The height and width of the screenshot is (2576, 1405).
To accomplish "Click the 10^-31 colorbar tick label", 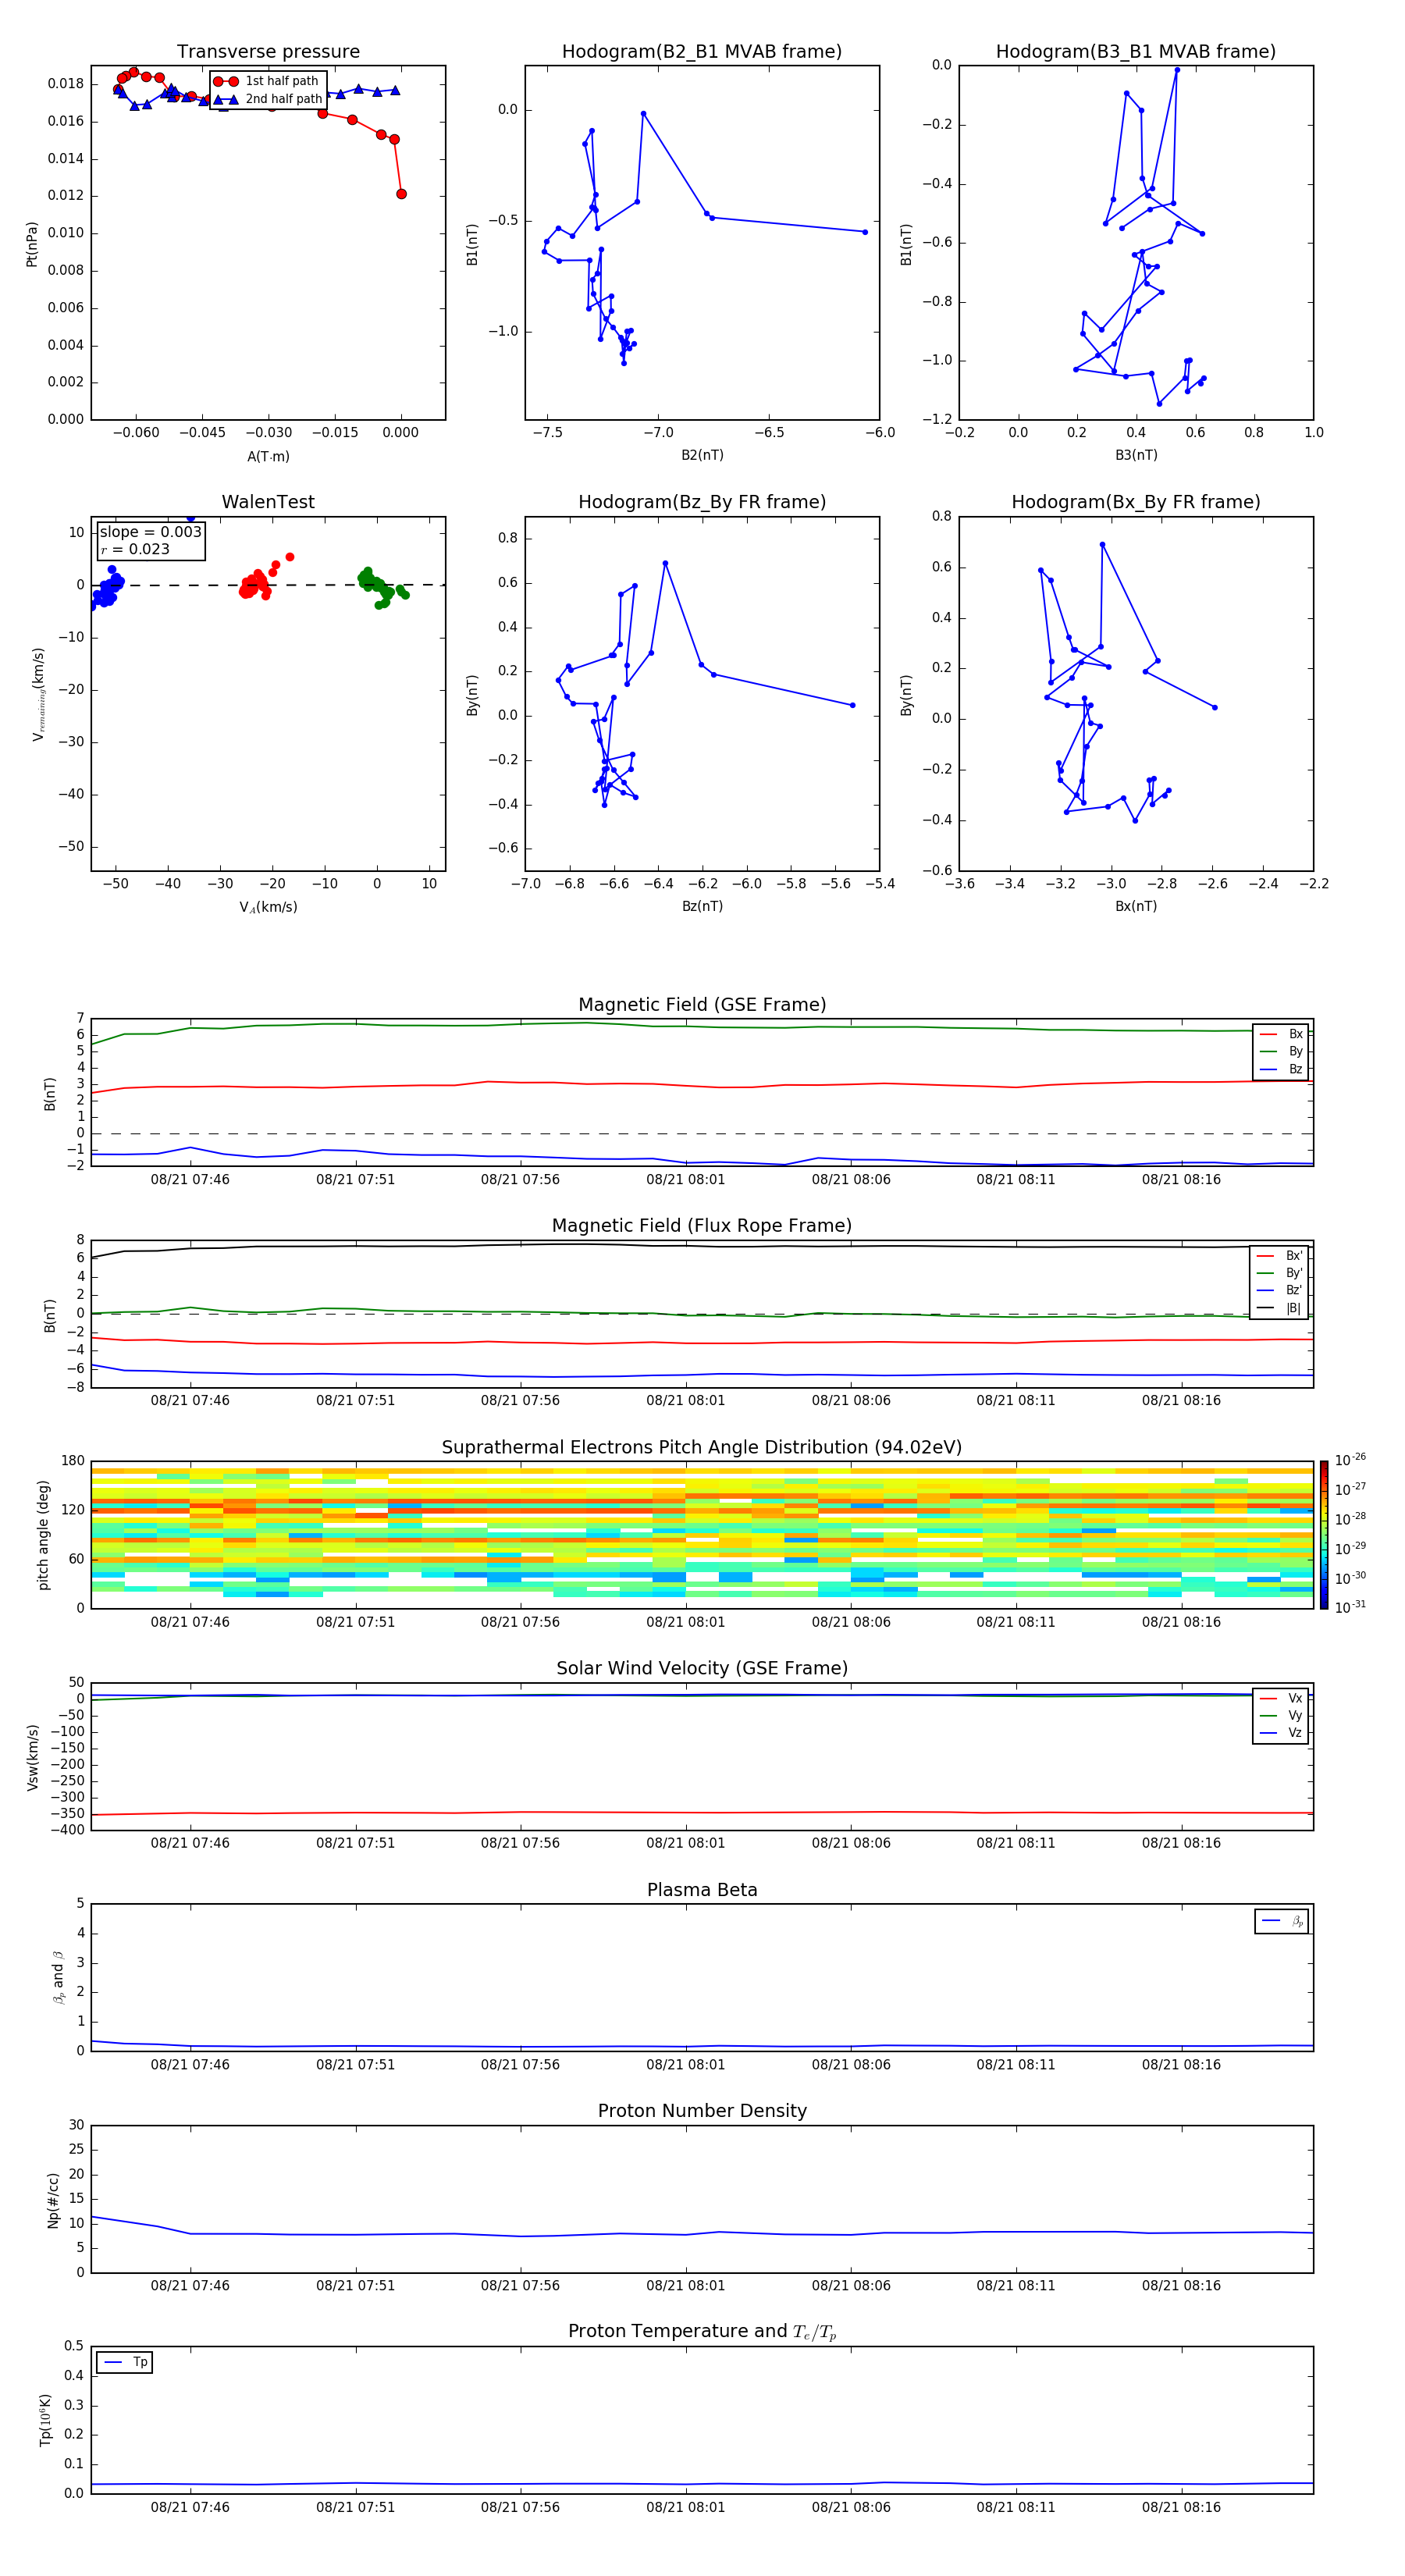I will click(1350, 1607).
